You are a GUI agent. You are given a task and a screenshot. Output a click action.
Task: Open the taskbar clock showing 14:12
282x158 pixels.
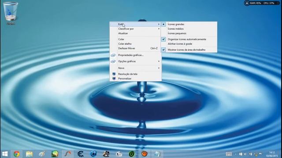272,154
